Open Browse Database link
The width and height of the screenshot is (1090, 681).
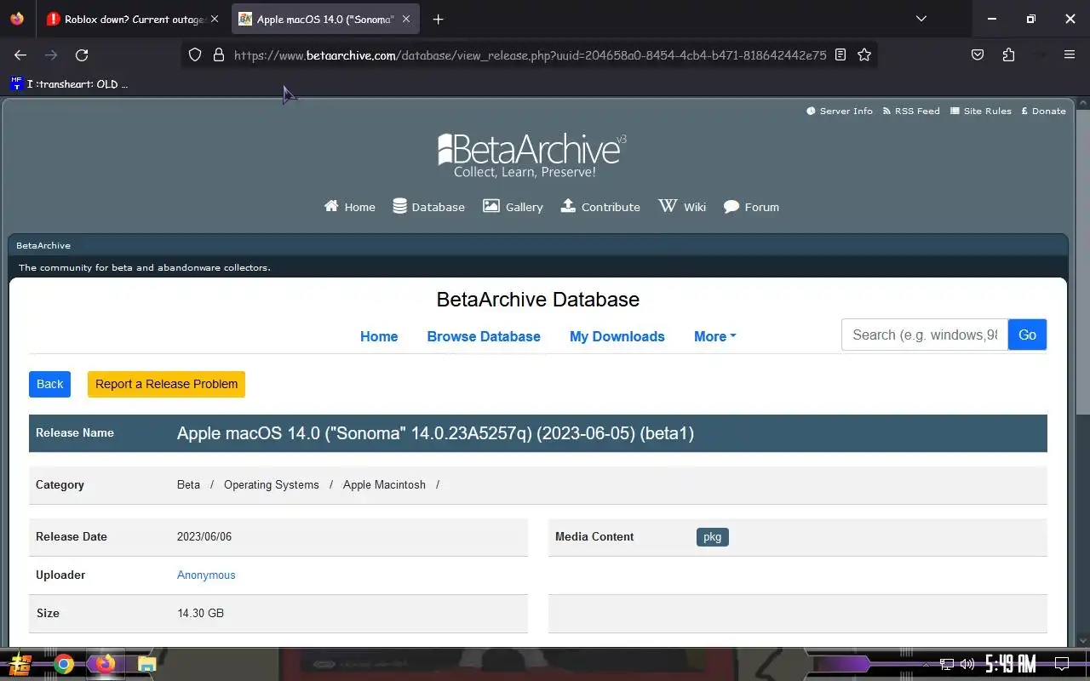tap(484, 336)
